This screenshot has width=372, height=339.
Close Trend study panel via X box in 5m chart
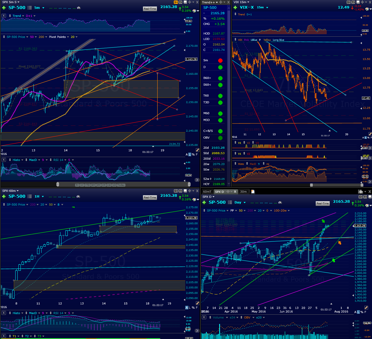coord(4,16)
